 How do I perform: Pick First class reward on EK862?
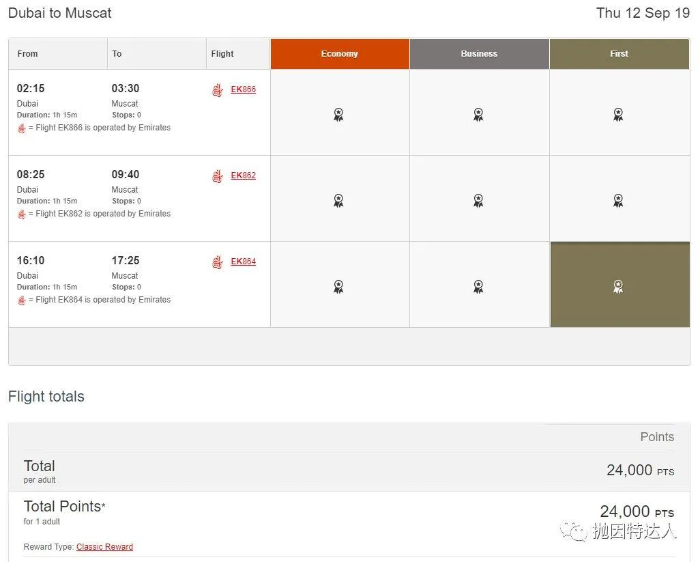[x=618, y=200]
